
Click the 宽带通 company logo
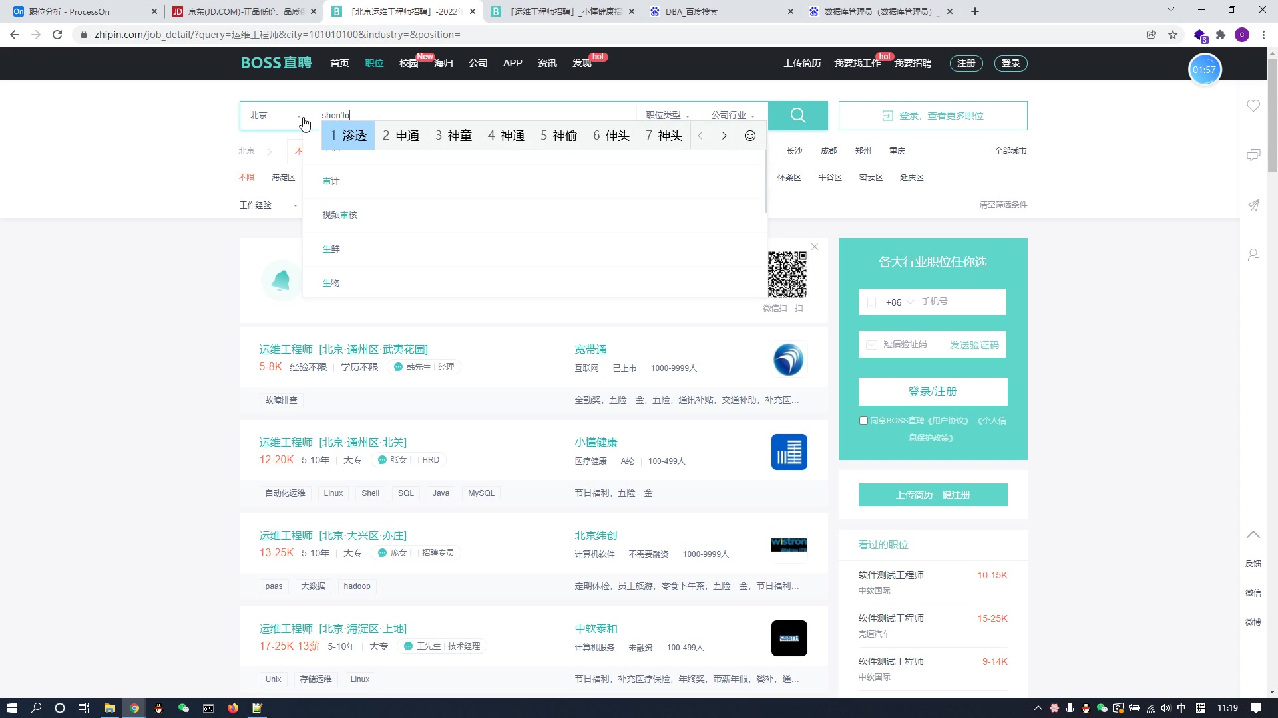click(x=789, y=360)
